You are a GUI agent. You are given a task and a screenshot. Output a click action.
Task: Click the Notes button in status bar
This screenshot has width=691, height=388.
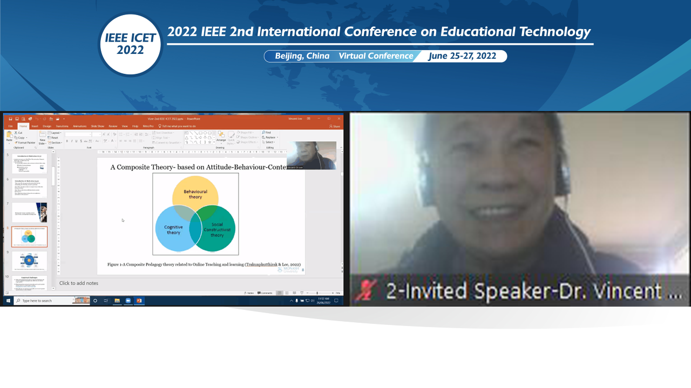click(250, 293)
